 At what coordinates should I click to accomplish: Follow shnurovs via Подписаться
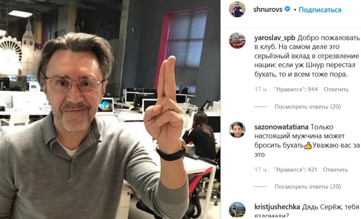tap(320, 10)
